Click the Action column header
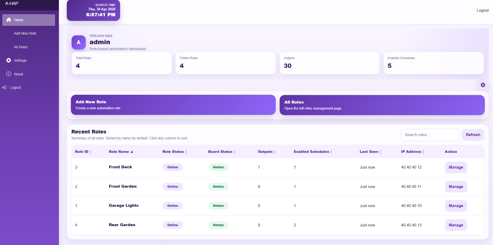 tap(451, 152)
